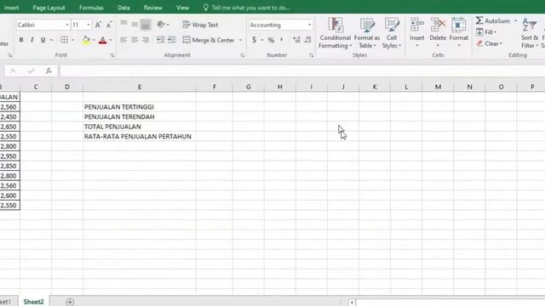Screen dimensions: 545x306
Task: Switch to View tab
Action: tap(182, 8)
